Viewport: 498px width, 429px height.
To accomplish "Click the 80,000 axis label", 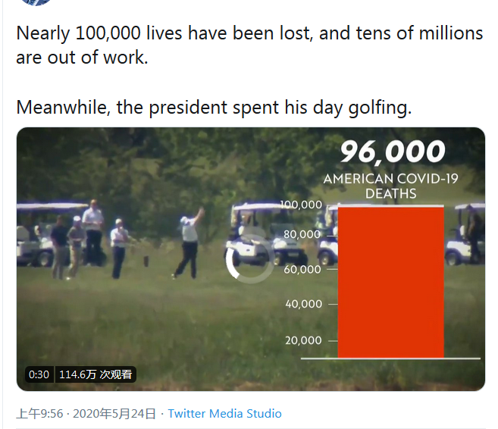I will pyautogui.click(x=302, y=234).
